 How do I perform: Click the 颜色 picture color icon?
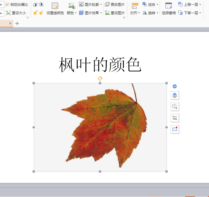tap(72, 6)
